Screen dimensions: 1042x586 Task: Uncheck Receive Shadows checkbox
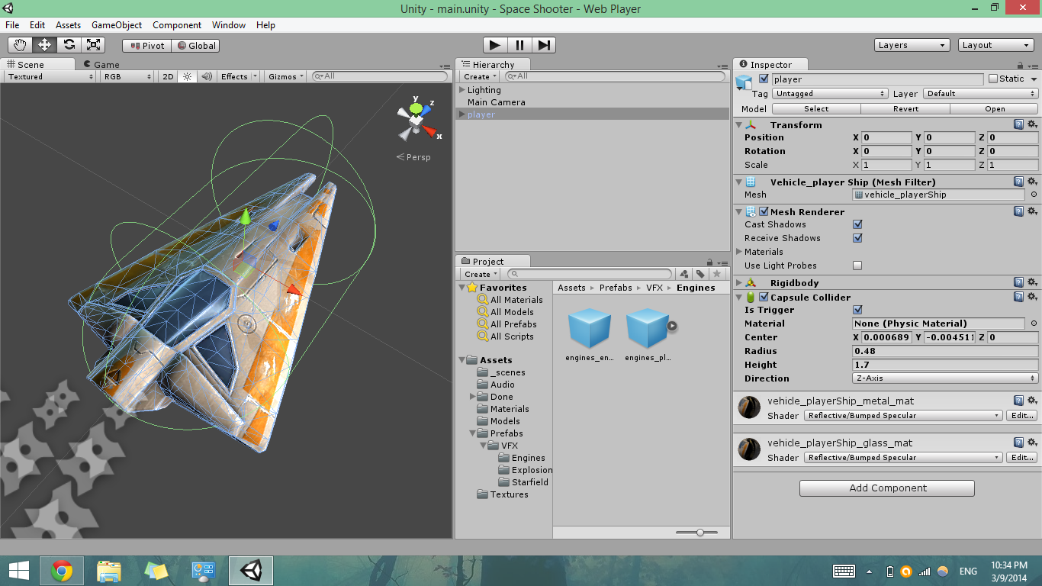(x=857, y=238)
